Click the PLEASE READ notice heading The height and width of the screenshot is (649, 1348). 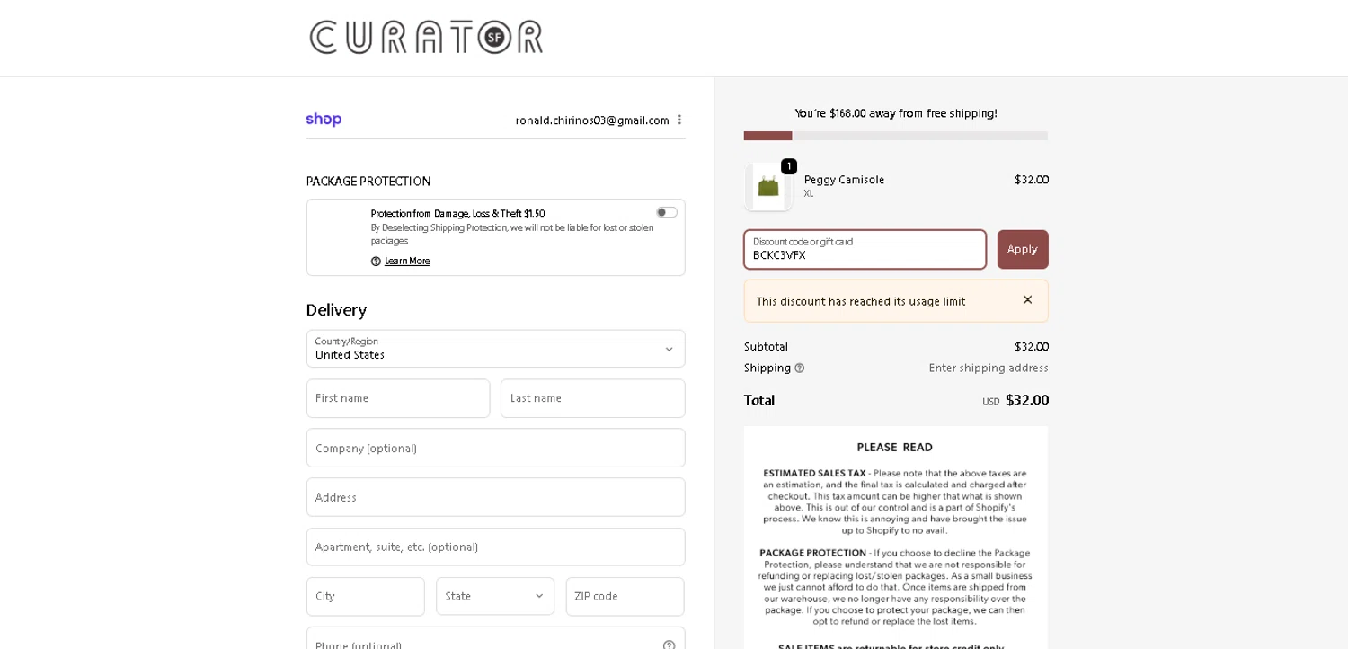click(x=895, y=448)
